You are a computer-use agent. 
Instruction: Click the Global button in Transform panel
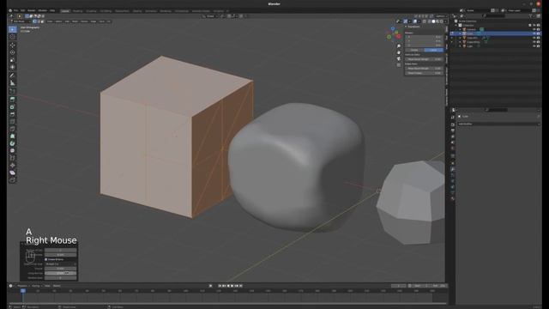tap(414, 50)
